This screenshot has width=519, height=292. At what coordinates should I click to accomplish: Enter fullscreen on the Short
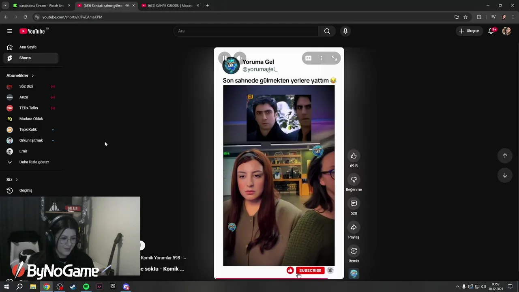click(334, 58)
